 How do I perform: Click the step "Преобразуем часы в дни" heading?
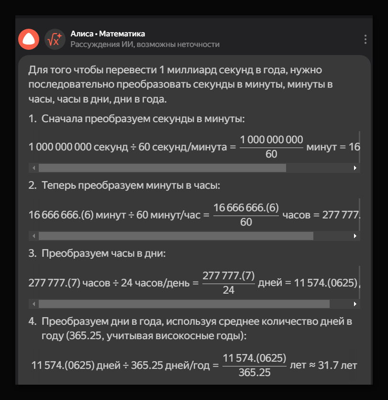(x=103, y=253)
